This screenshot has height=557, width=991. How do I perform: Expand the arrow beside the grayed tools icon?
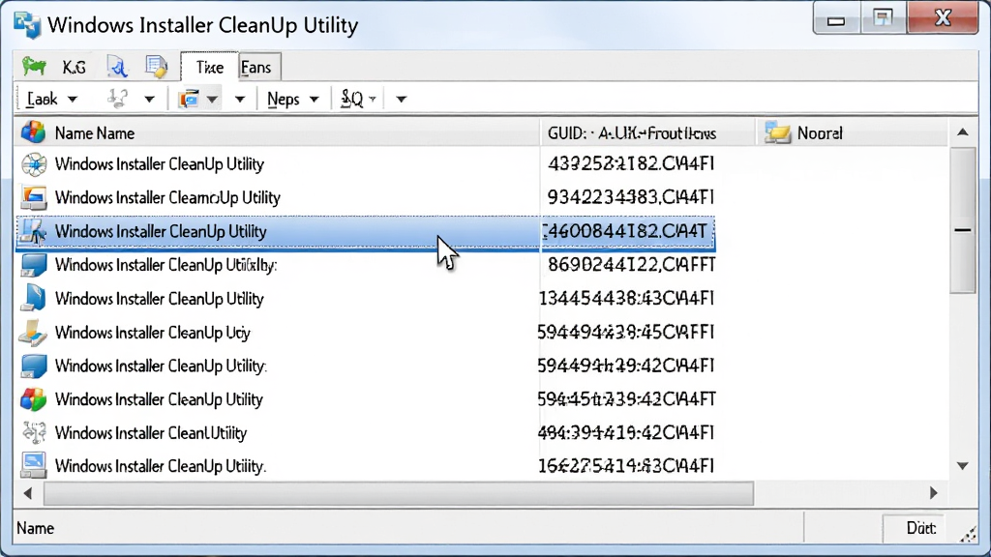pos(149,100)
